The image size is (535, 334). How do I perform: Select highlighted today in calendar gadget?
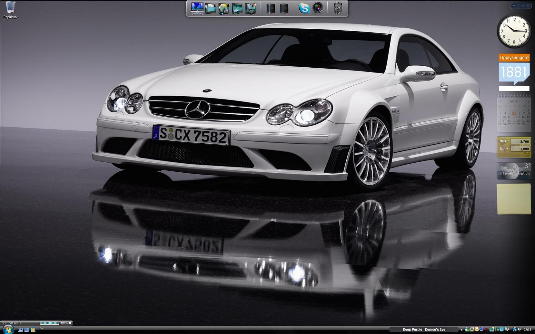pyautogui.click(x=514, y=113)
